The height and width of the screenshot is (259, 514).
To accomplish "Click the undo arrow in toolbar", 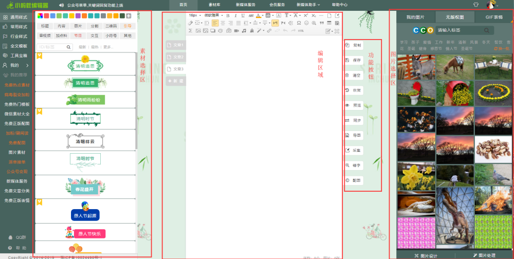I will click(x=285, y=31).
